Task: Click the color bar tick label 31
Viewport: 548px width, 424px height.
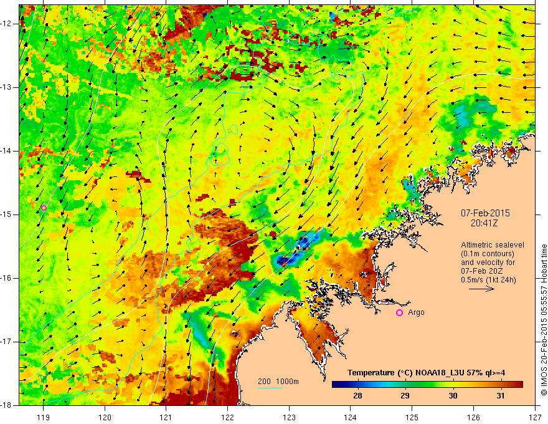Action: coord(501,396)
